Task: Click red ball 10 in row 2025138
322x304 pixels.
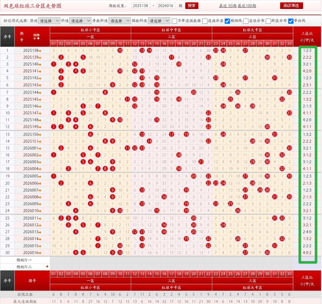Action: [x=120, y=50]
